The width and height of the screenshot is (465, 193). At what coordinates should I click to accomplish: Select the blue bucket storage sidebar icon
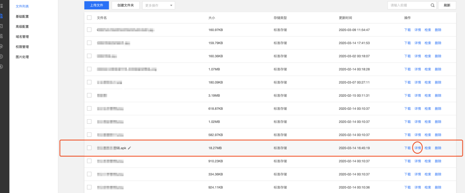(1, 16)
